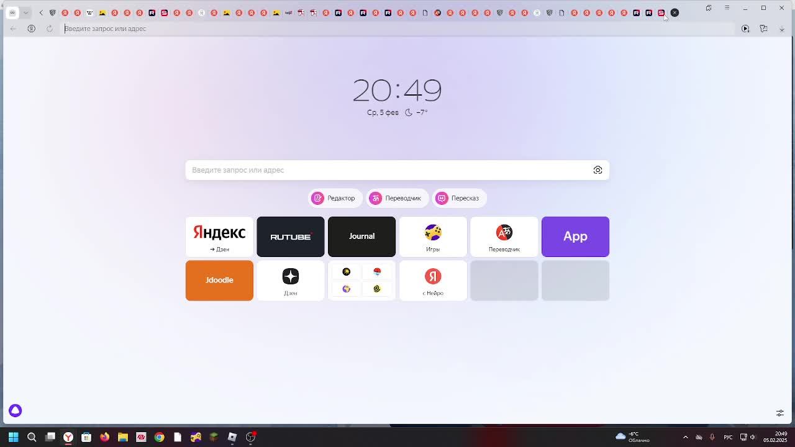Open Task View on the taskbar
The height and width of the screenshot is (447, 795).
(50, 437)
